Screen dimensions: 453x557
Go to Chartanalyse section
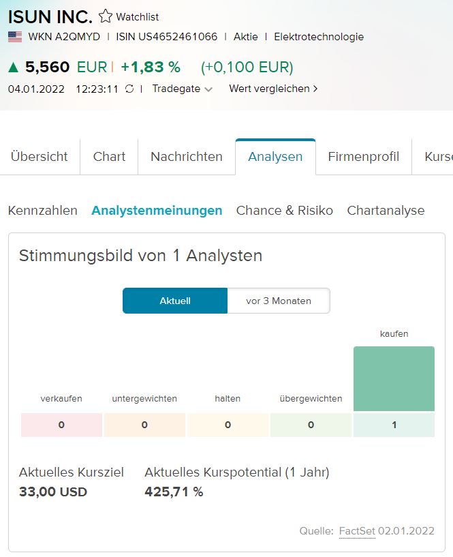386,211
